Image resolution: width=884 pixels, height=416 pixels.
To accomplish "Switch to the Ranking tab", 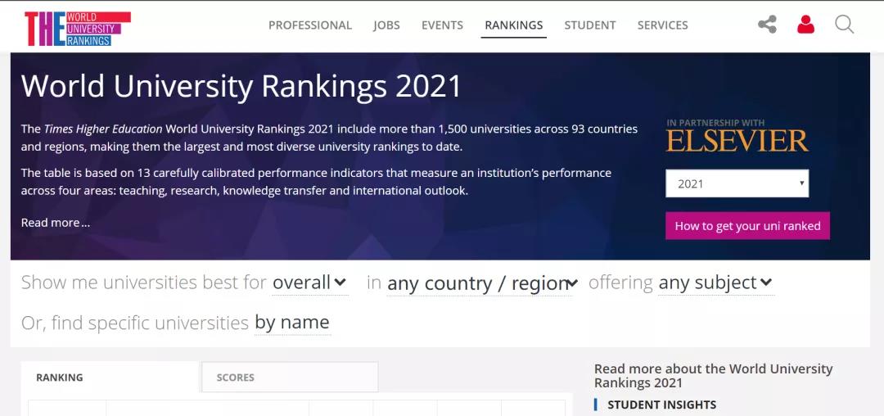I will 110,378.
